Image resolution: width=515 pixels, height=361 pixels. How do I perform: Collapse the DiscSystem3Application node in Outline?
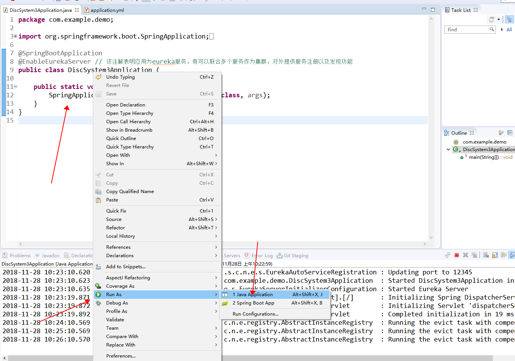[x=448, y=149]
